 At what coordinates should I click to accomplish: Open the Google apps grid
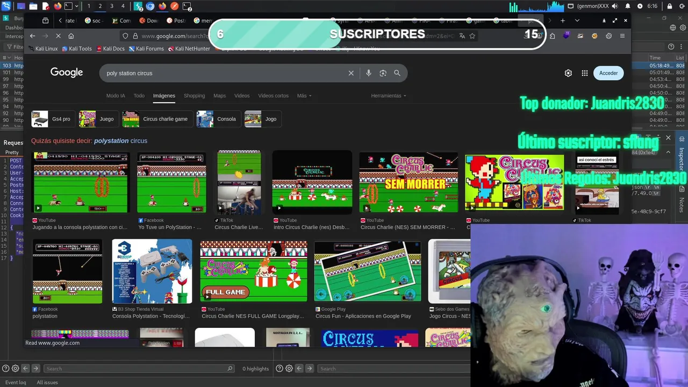pyautogui.click(x=585, y=73)
